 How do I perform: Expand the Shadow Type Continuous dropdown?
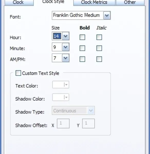[73, 110]
